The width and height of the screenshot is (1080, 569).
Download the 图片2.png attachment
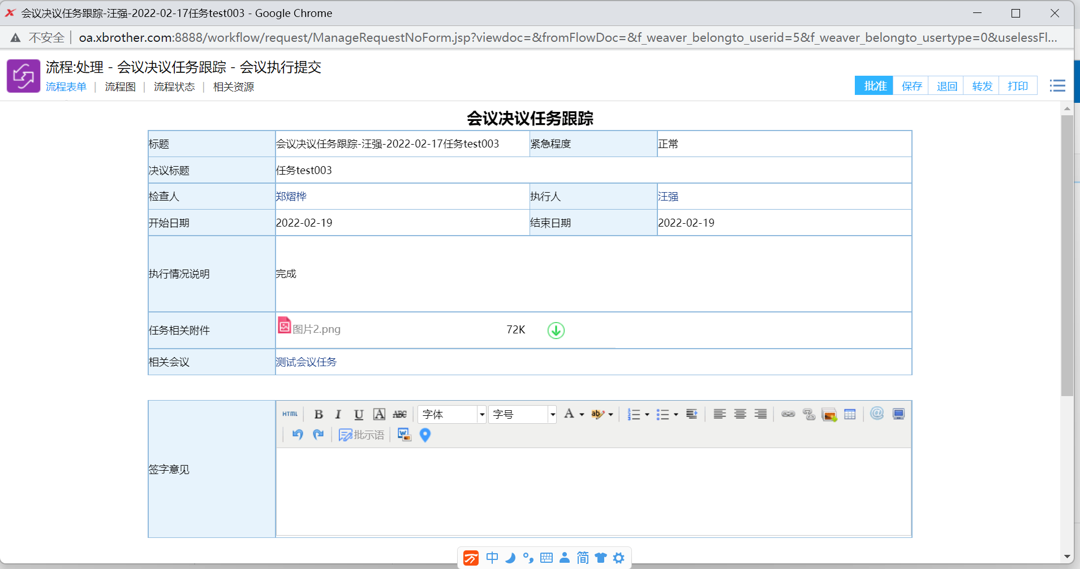tap(556, 330)
